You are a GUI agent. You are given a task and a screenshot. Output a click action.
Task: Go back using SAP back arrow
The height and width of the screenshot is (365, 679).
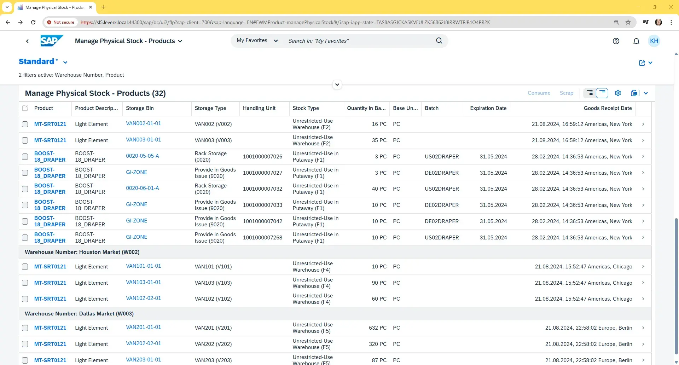[28, 41]
